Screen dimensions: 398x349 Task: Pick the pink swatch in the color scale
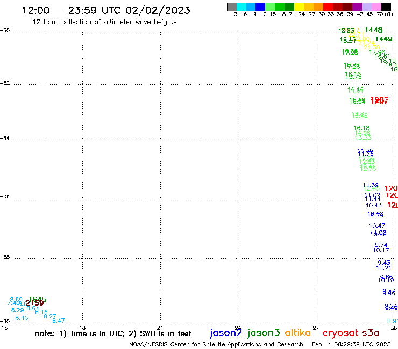click(x=376, y=6)
